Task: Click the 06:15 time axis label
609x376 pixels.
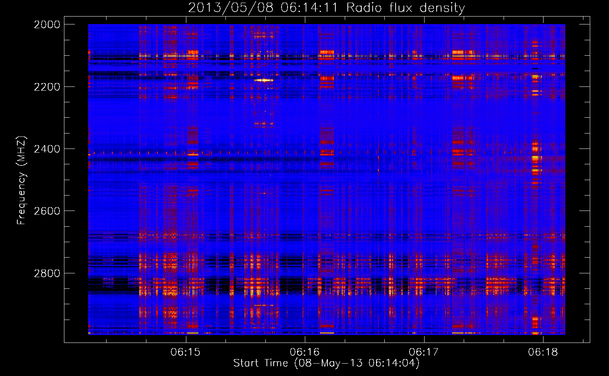Action: [x=186, y=352]
